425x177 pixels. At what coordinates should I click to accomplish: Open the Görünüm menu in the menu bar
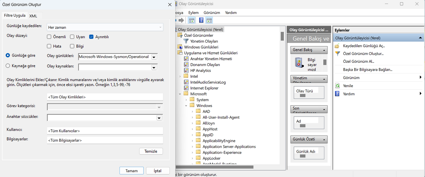coord(212,12)
